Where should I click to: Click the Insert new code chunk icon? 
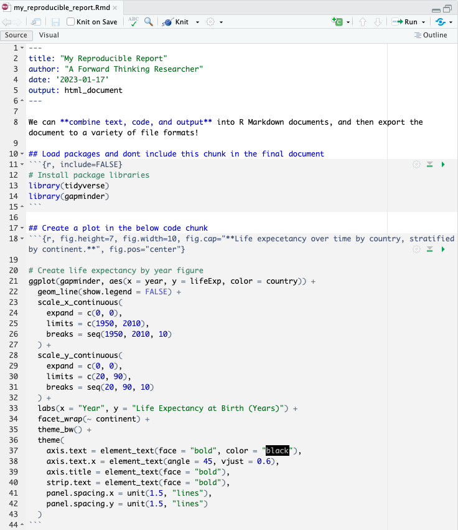tap(337, 22)
